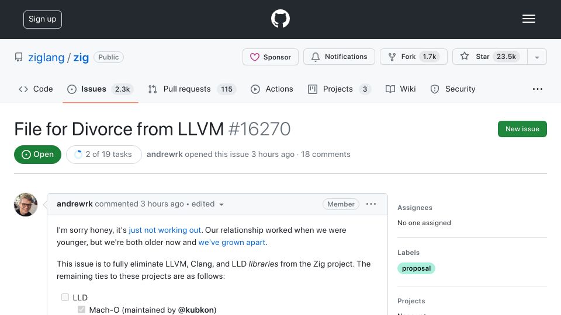Open the ziglang owner link
561x315 pixels.
click(x=46, y=57)
